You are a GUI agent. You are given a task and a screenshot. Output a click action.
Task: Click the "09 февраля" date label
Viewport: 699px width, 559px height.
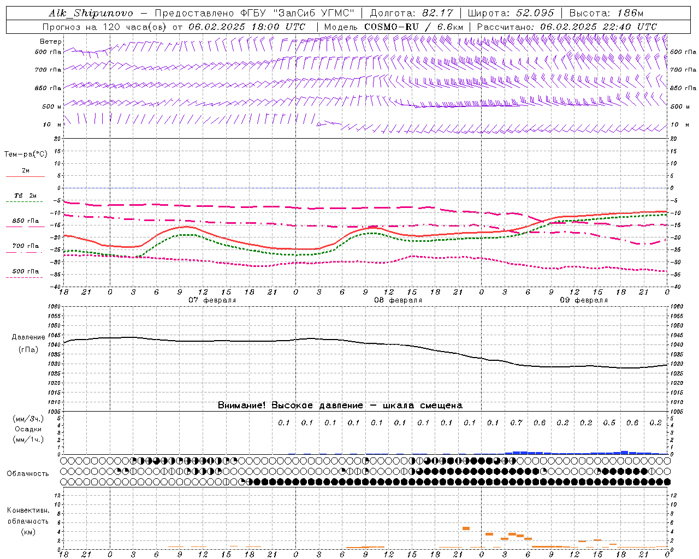point(584,300)
